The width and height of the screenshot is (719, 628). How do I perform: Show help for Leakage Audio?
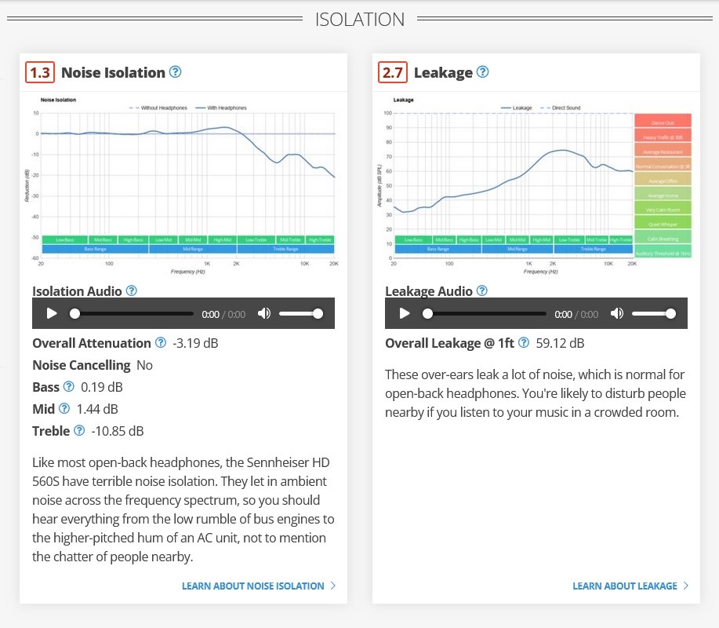pyautogui.click(x=482, y=290)
